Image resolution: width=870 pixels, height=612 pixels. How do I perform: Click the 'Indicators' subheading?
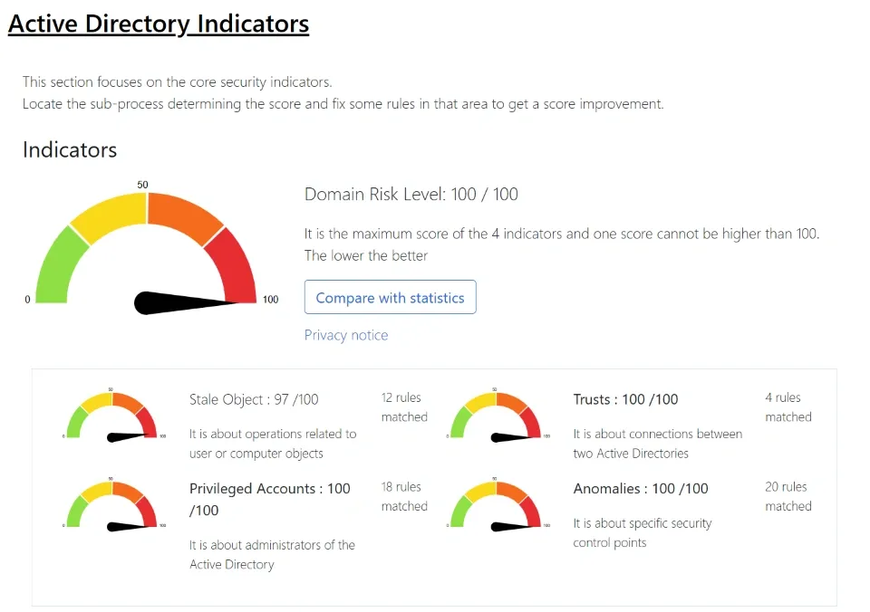[x=70, y=149]
